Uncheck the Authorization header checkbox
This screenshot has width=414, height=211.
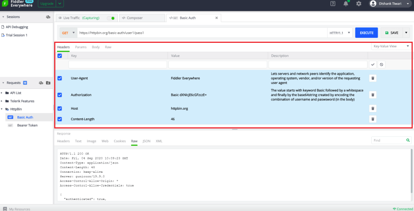[x=60, y=95]
